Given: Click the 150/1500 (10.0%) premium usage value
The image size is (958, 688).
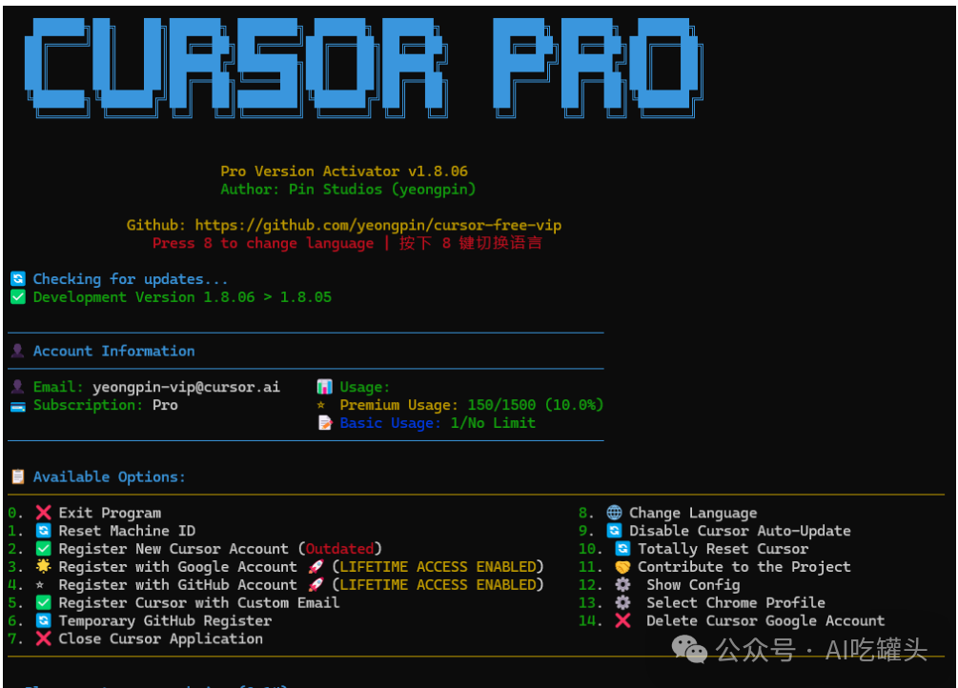Looking at the screenshot, I should pyautogui.click(x=535, y=405).
